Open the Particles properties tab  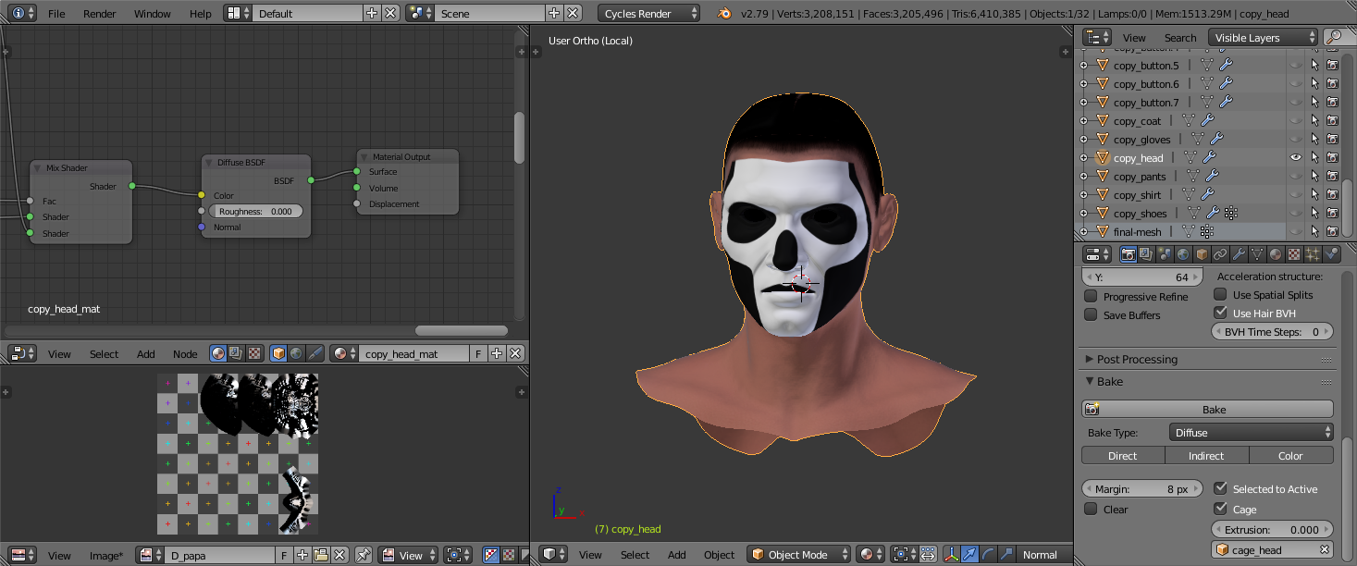tap(1311, 253)
